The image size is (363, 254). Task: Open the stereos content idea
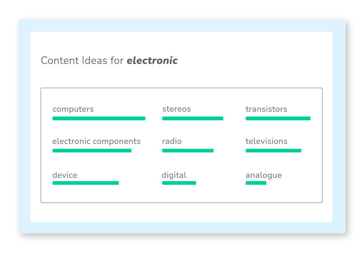(176, 109)
